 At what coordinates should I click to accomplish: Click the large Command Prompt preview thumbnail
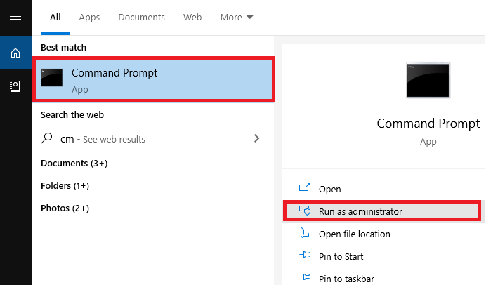428,80
